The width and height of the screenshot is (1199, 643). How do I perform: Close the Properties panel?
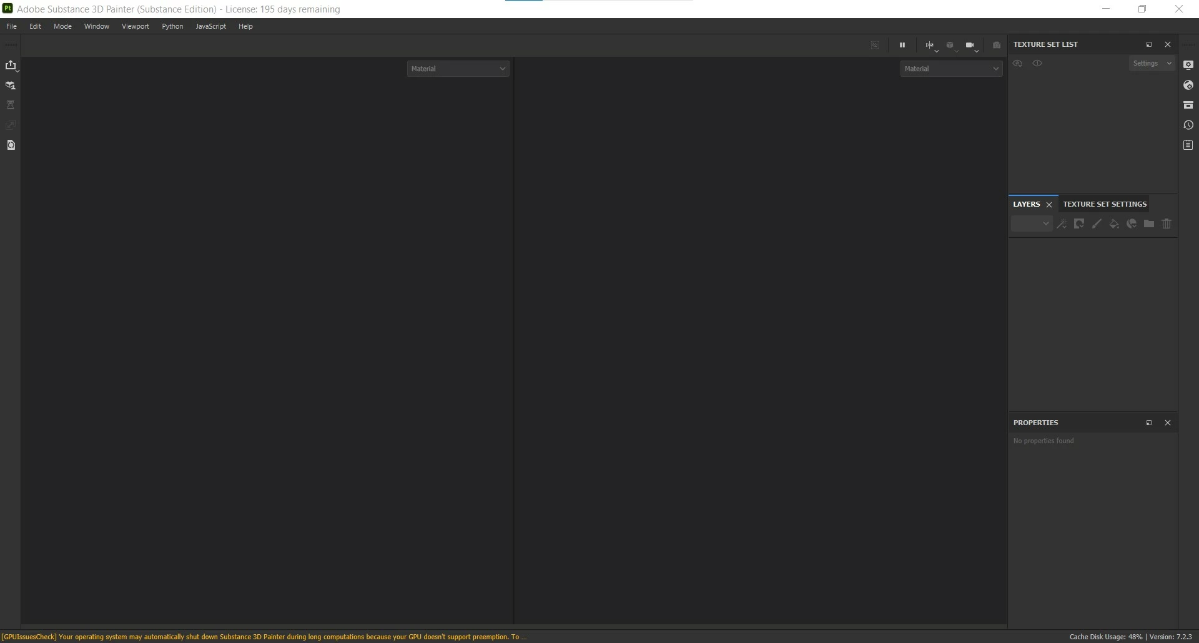tap(1168, 423)
